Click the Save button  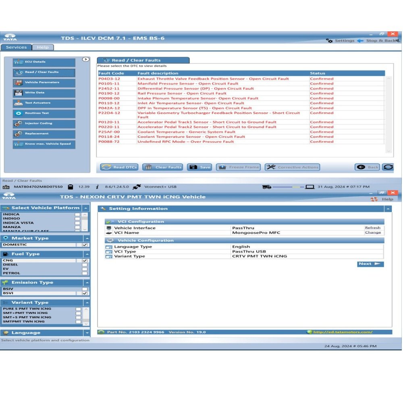click(x=199, y=167)
